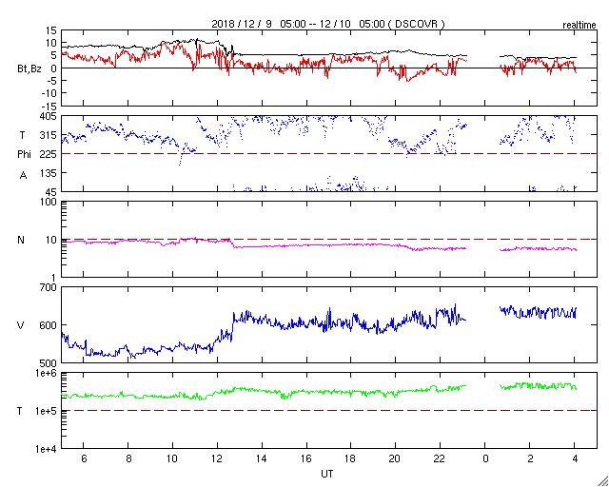
Task: Click the "-5" tick of the Bt,Bz panel
Action: pos(52,81)
